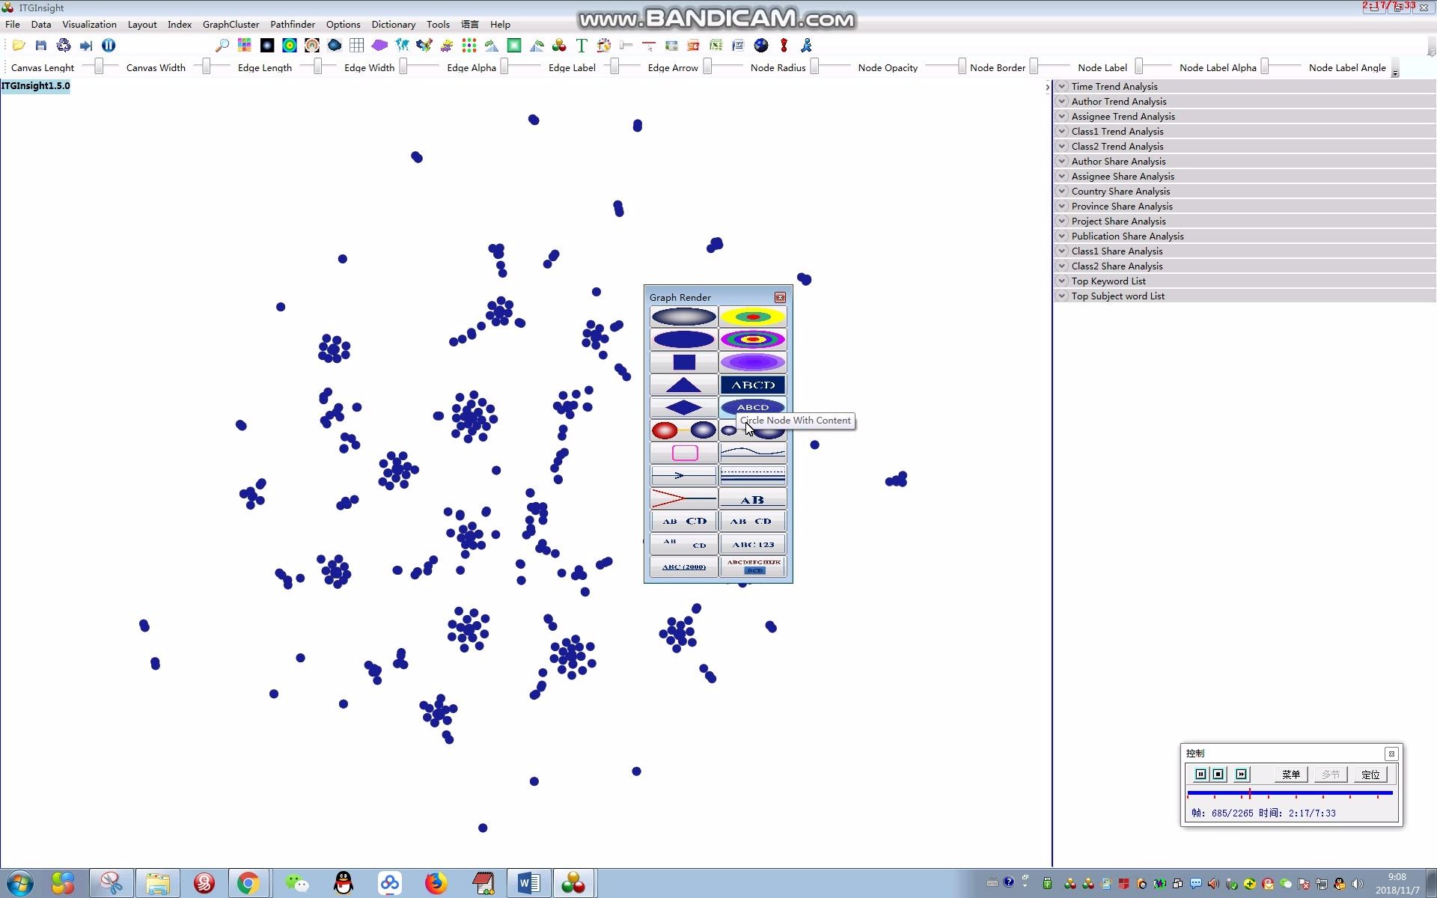Open Google Chrome from the taskbar
1437x898 pixels.
click(248, 883)
